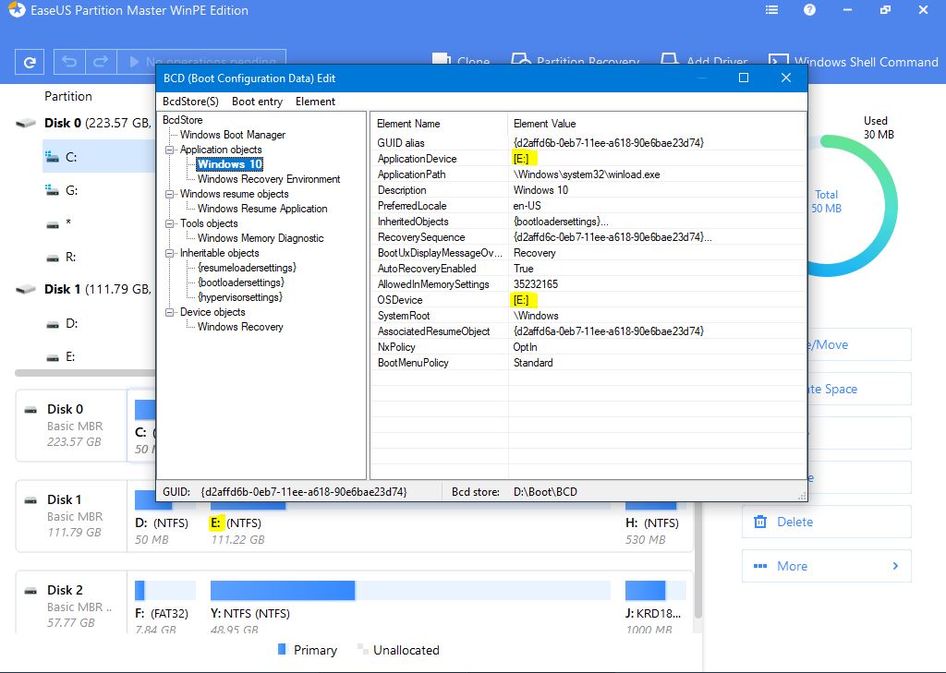Select the OSDevice element row
This screenshot has height=673, width=946.
click(x=400, y=300)
